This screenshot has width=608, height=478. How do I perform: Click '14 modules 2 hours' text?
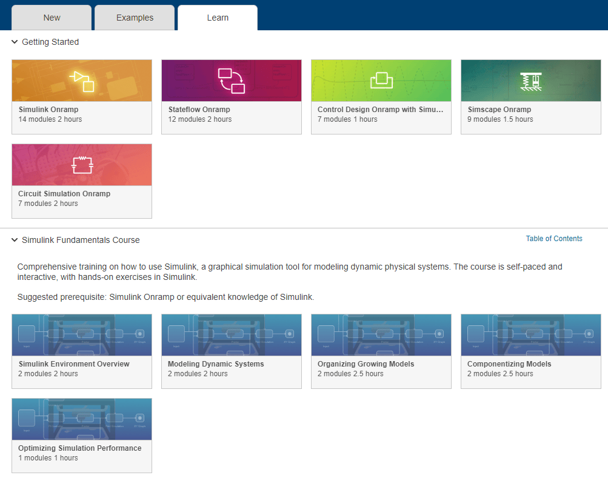coord(50,119)
